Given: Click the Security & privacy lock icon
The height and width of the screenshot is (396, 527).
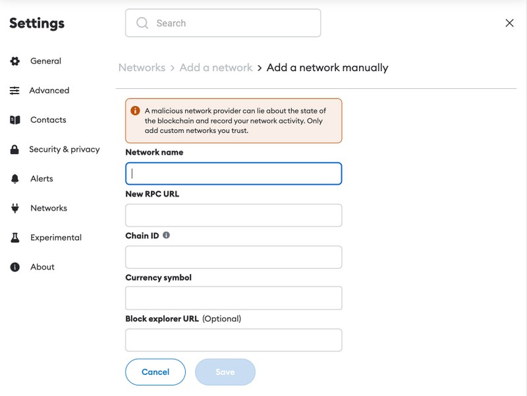Looking at the screenshot, I should tap(14, 149).
